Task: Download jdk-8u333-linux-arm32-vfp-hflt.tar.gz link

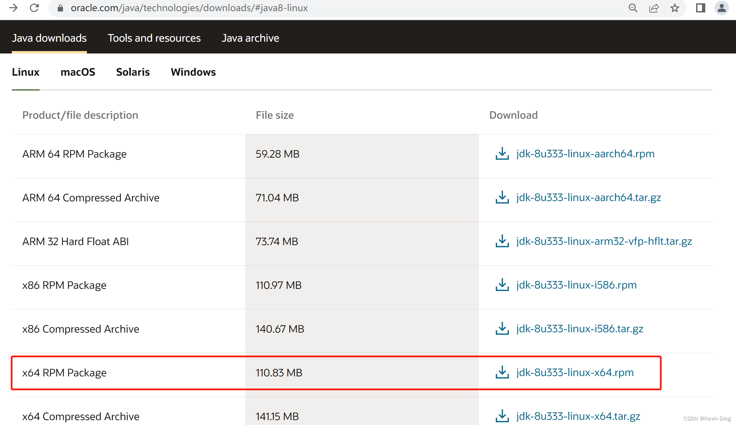Action: (x=604, y=241)
